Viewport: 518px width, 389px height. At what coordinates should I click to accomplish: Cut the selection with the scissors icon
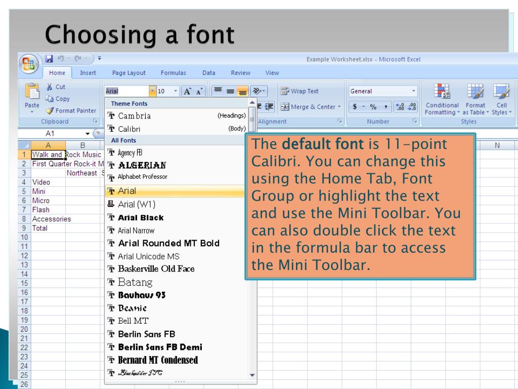(x=49, y=87)
